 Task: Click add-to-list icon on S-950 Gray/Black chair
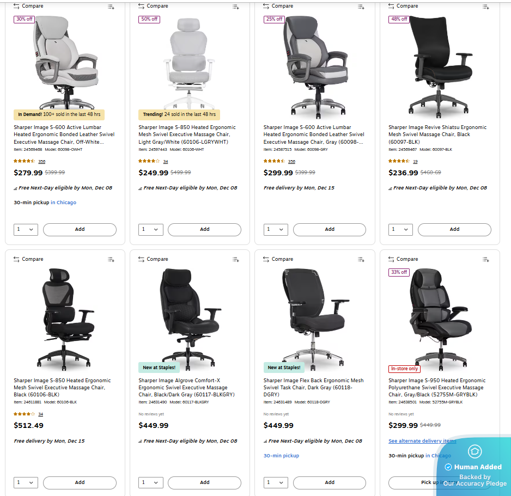(486, 260)
